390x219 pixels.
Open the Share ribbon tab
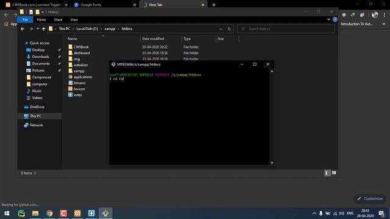click(x=58, y=19)
